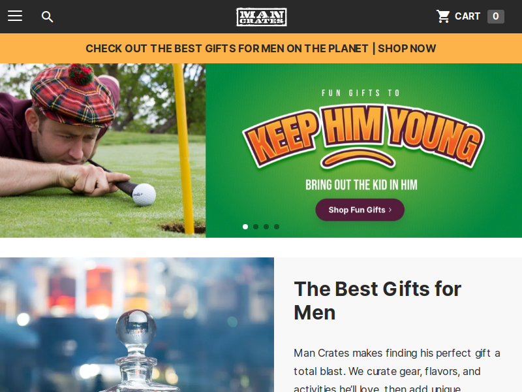This screenshot has height=392, width=522.
Task: Click the Shop Fun Gifts button
Action: point(360,210)
